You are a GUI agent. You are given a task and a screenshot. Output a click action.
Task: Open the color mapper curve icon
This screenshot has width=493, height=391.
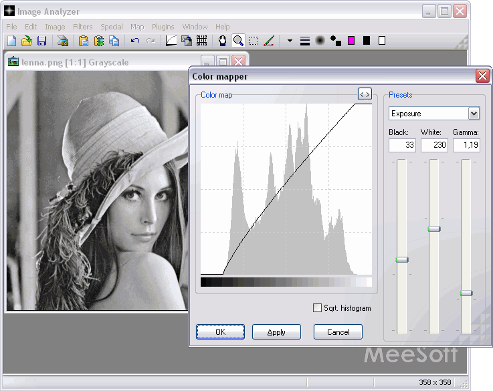[x=171, y=41]
